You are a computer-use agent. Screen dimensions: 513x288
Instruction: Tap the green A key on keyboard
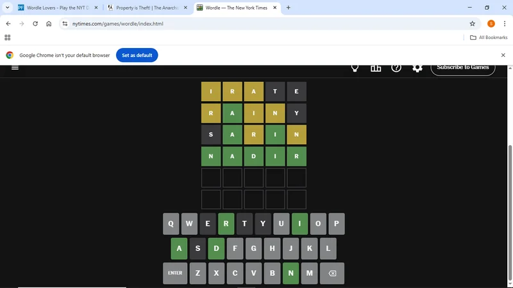tap(179, 248)
